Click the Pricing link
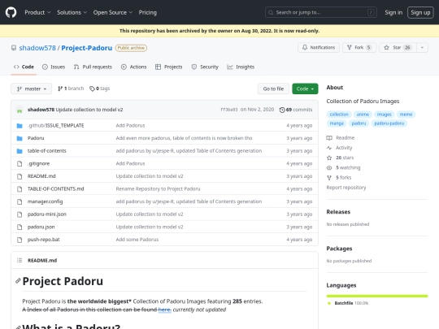The image size is (439, 329). pos(147,12)
